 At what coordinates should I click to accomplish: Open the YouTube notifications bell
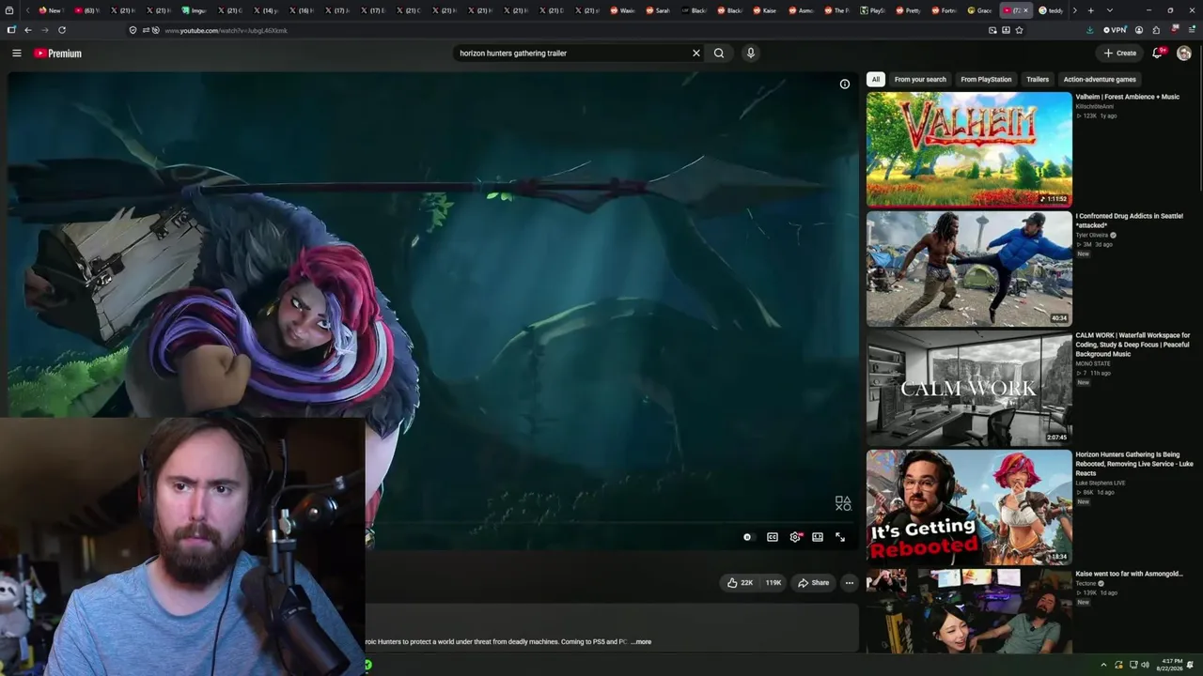coord(1158,54)
